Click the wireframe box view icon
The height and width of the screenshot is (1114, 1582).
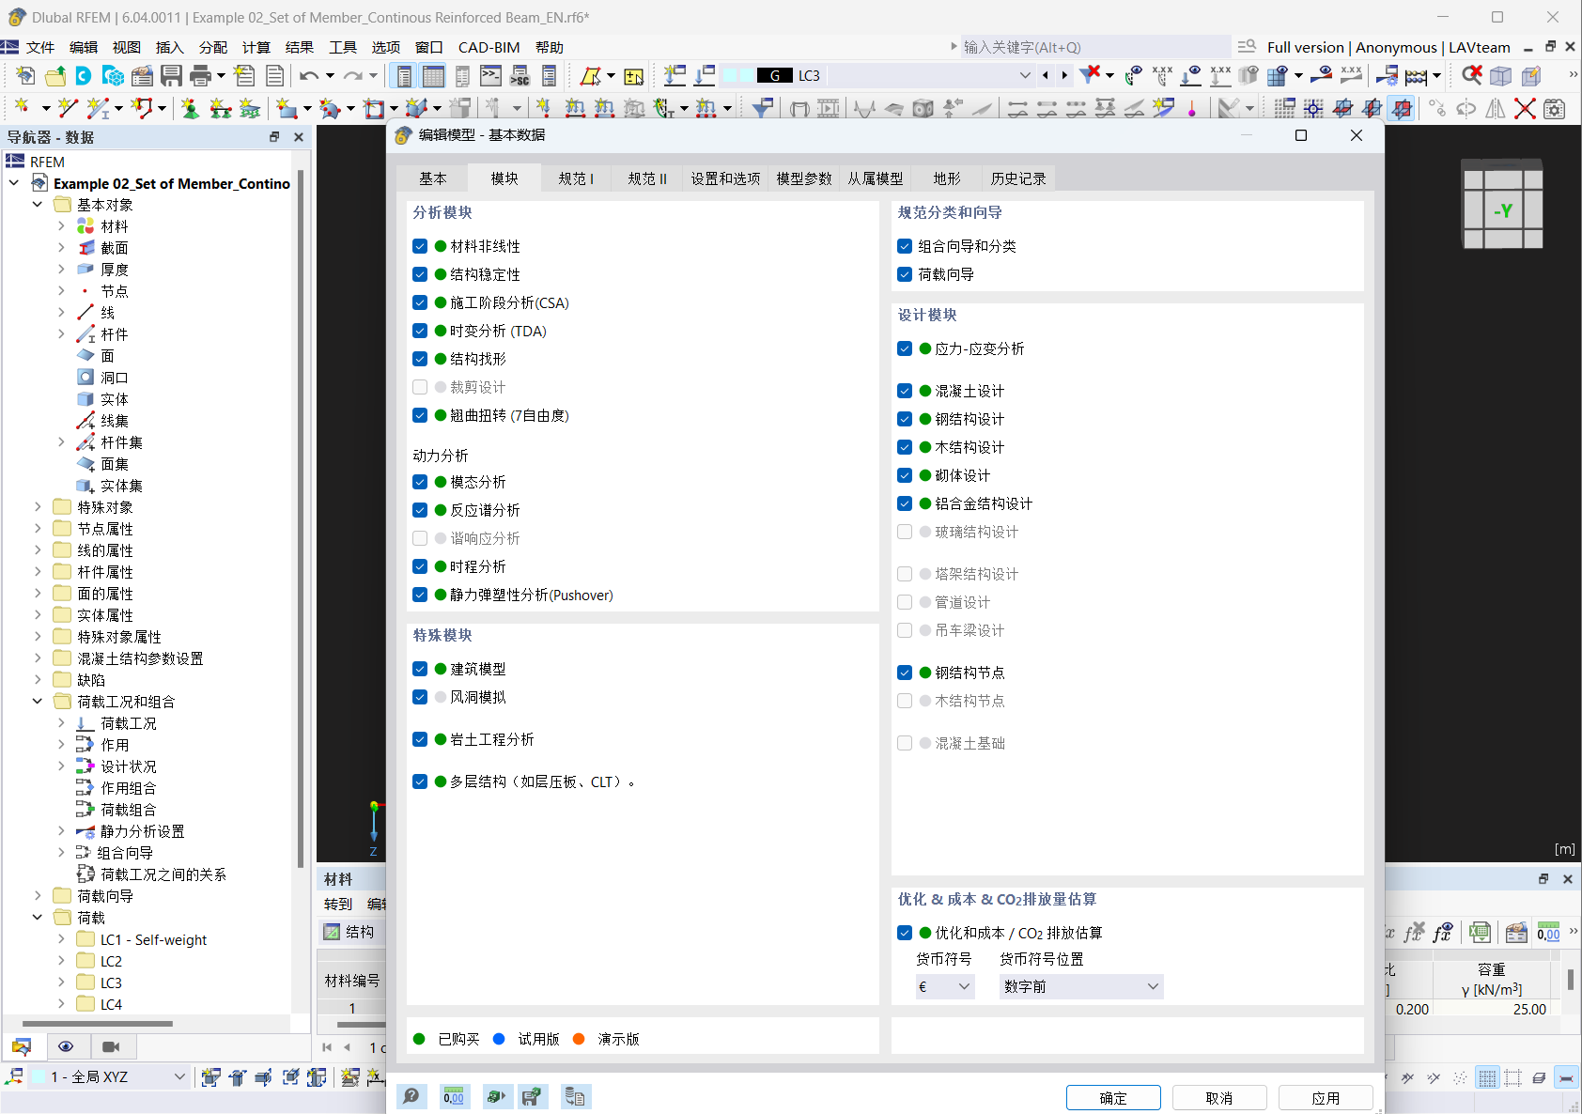pos(1501,75)
